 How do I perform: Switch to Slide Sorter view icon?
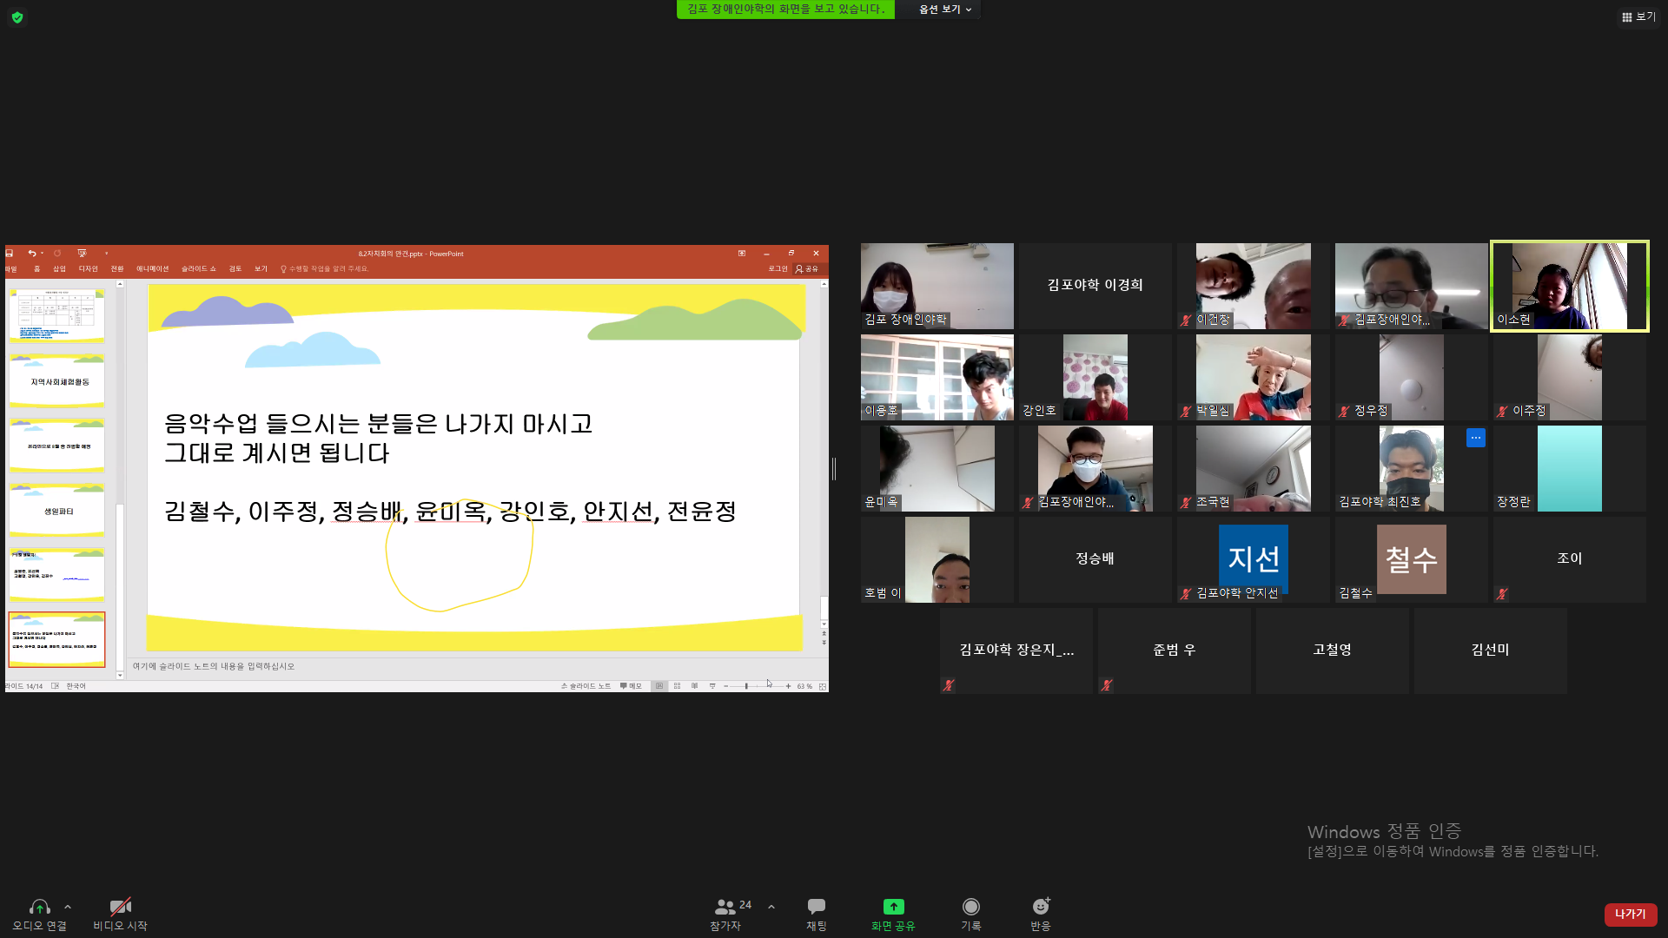click(x=677, y=686)
